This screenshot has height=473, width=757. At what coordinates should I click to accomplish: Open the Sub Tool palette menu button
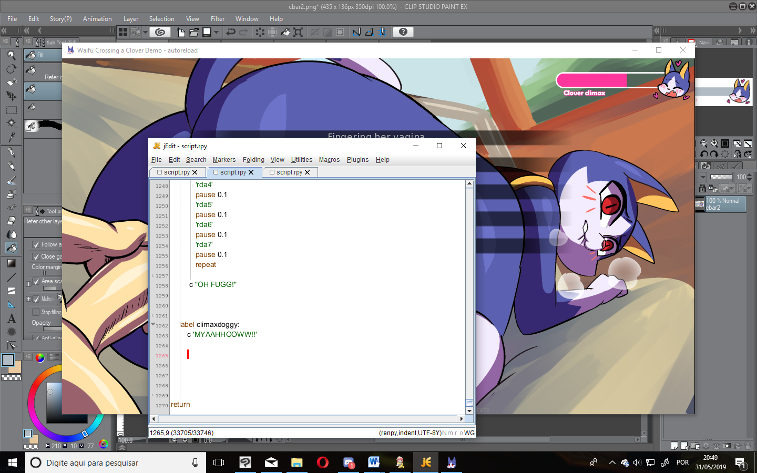coord(28,42)
